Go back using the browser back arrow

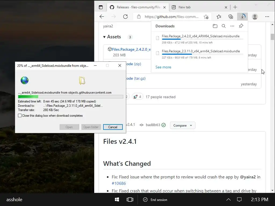pyautogui.click(x=102, y=17)
